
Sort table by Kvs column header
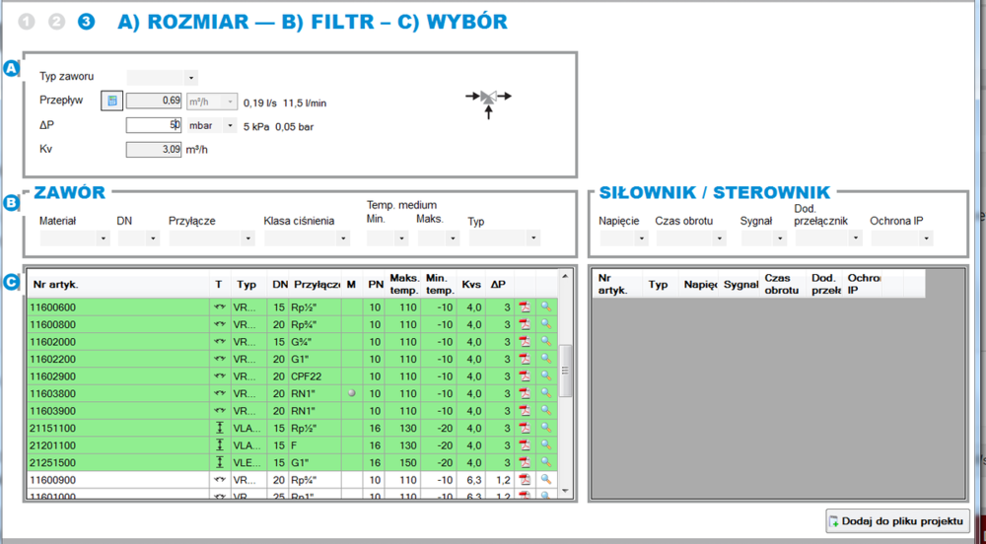[x=471, y=285]
